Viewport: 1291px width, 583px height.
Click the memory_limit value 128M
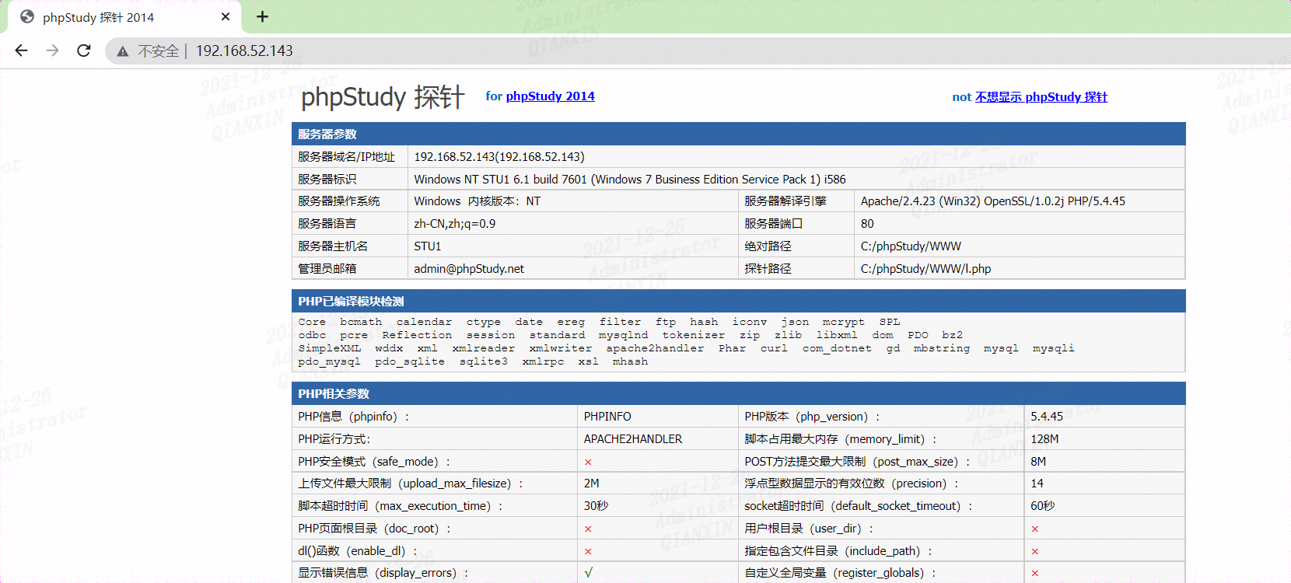click(x=1044, y=439)
